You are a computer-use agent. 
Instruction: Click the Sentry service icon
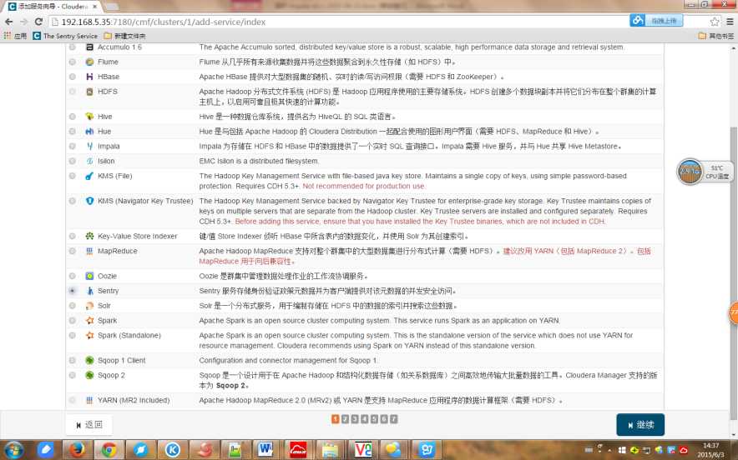pos(89,291)
